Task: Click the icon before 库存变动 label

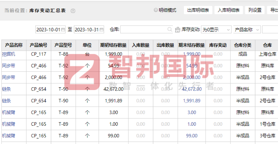Action: pyautogui.click(x=178, y=30)
